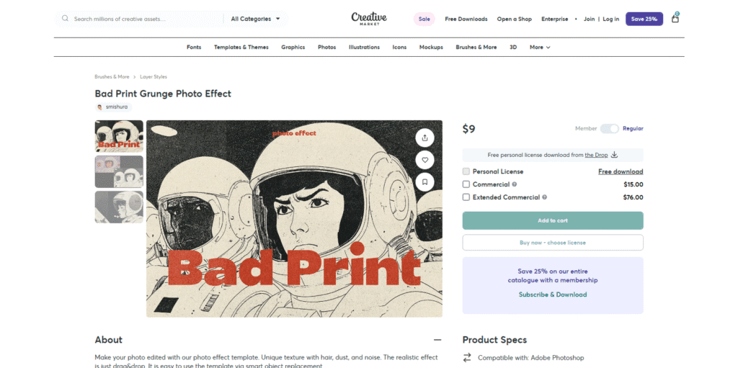The height and width of the screenshot is (368, 738).
Task: Expand the More navigation menu
Action: point(540,48)
